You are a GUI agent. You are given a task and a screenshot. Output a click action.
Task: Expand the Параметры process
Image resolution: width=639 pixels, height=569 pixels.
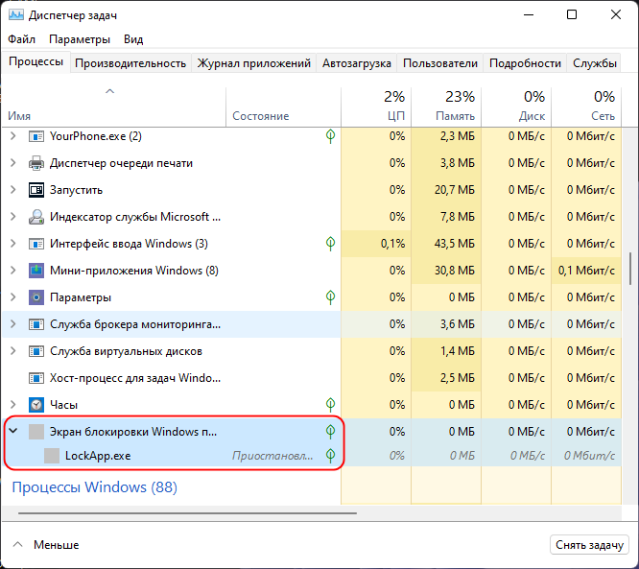pyautogui.click(x=13, y=297)
